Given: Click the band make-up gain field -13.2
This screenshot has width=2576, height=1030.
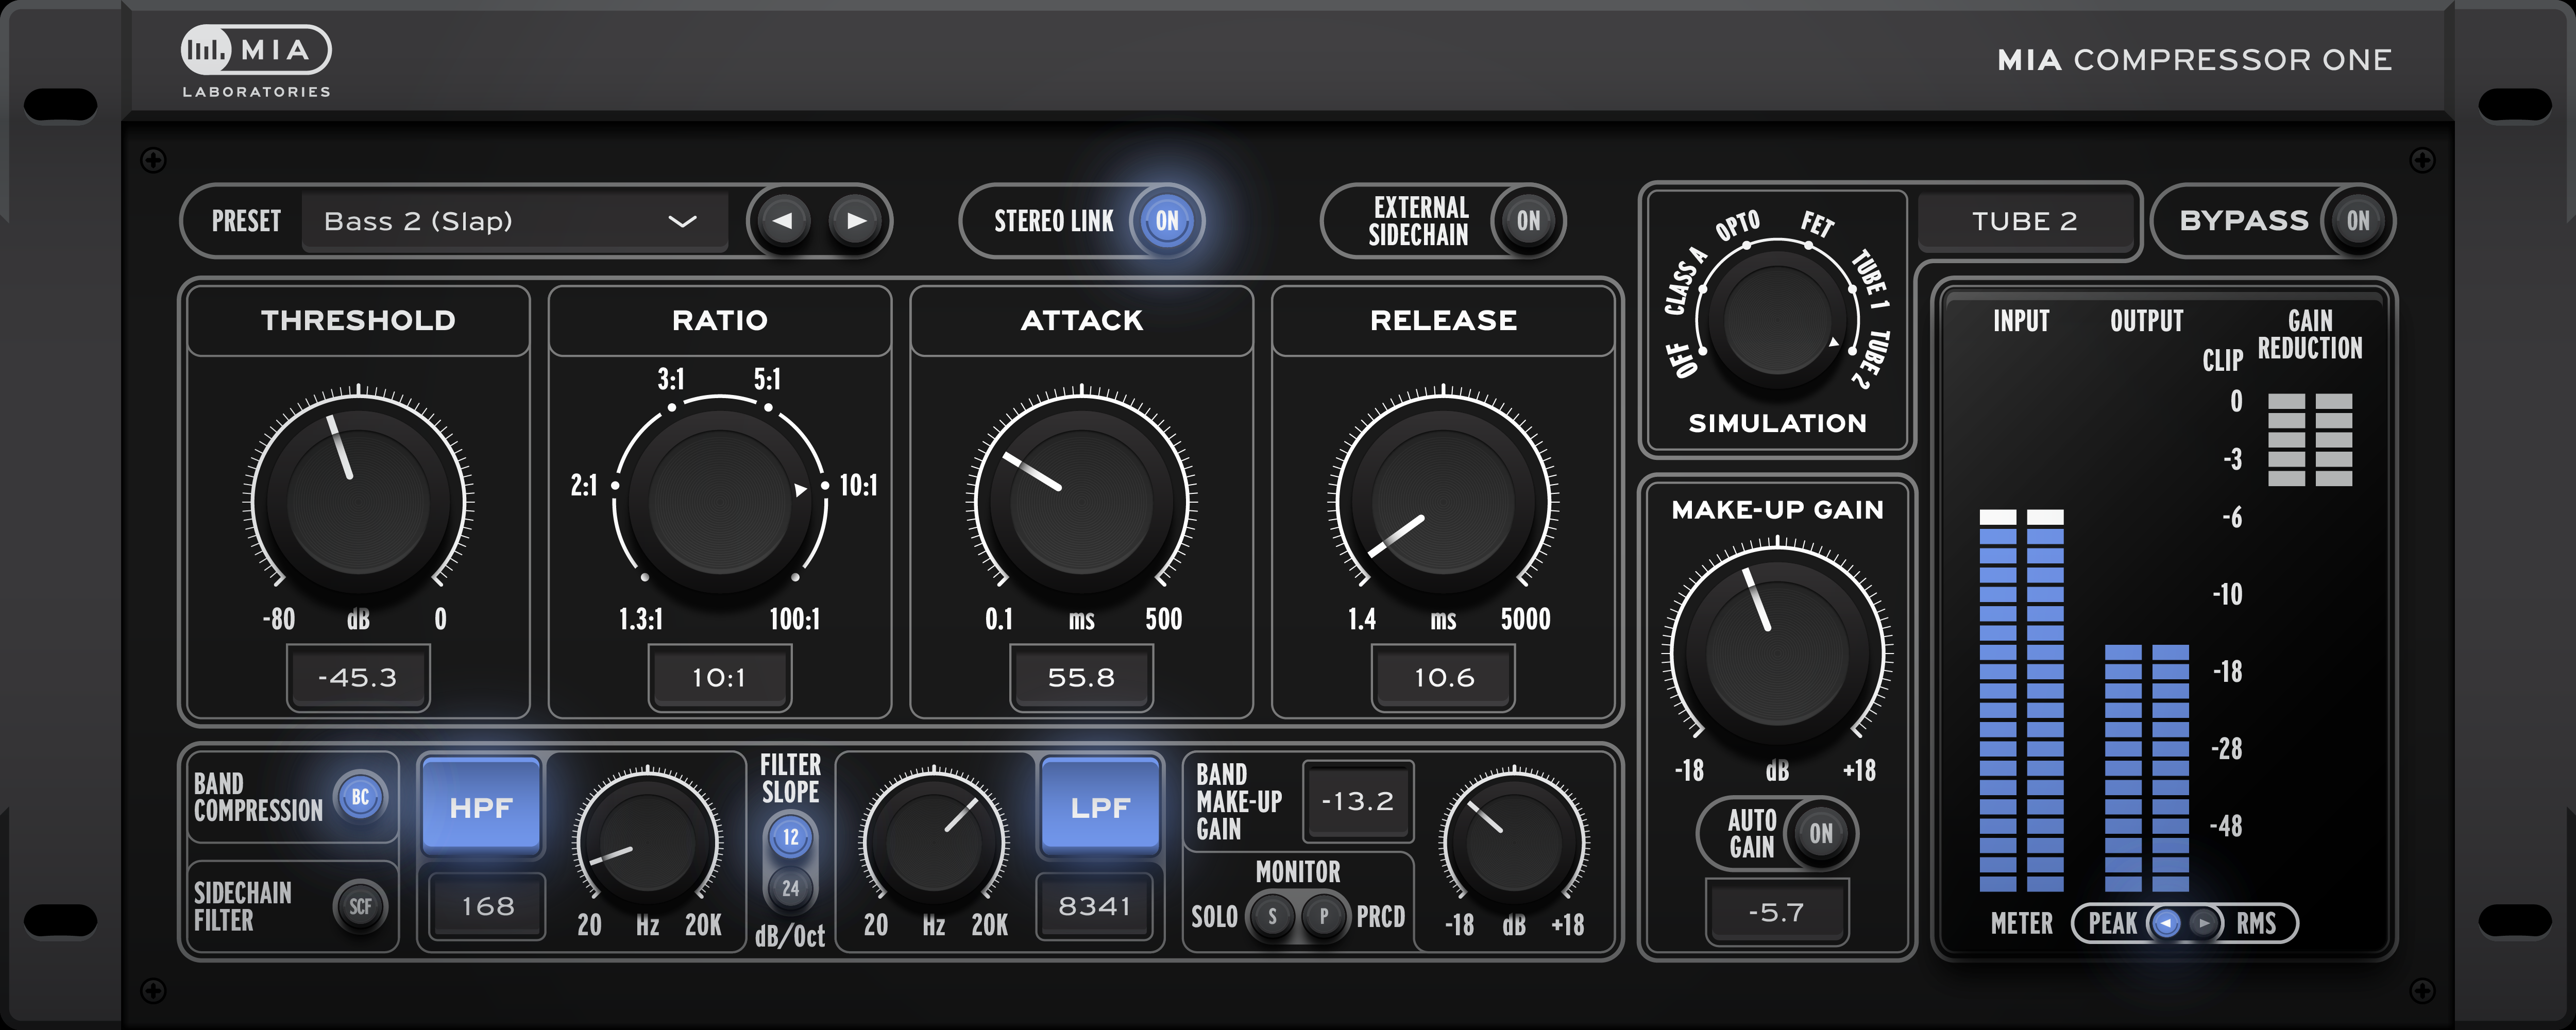Looking at the screenshot, I should (x=1357, y=801).
